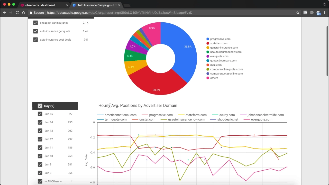Close the Auto Insurance Campaign tab
The image size is (329, 185).
[119, 5]
